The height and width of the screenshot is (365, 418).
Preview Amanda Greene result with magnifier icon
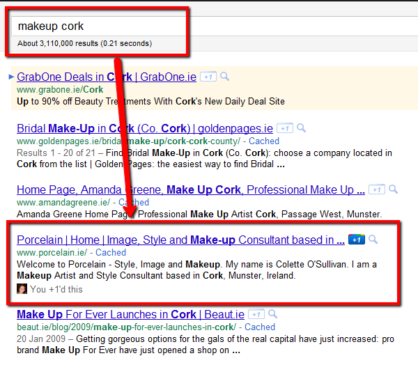pos(393,189)
